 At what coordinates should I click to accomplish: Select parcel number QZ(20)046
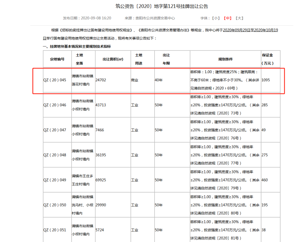pyautogui.click(x=55, y=105)
